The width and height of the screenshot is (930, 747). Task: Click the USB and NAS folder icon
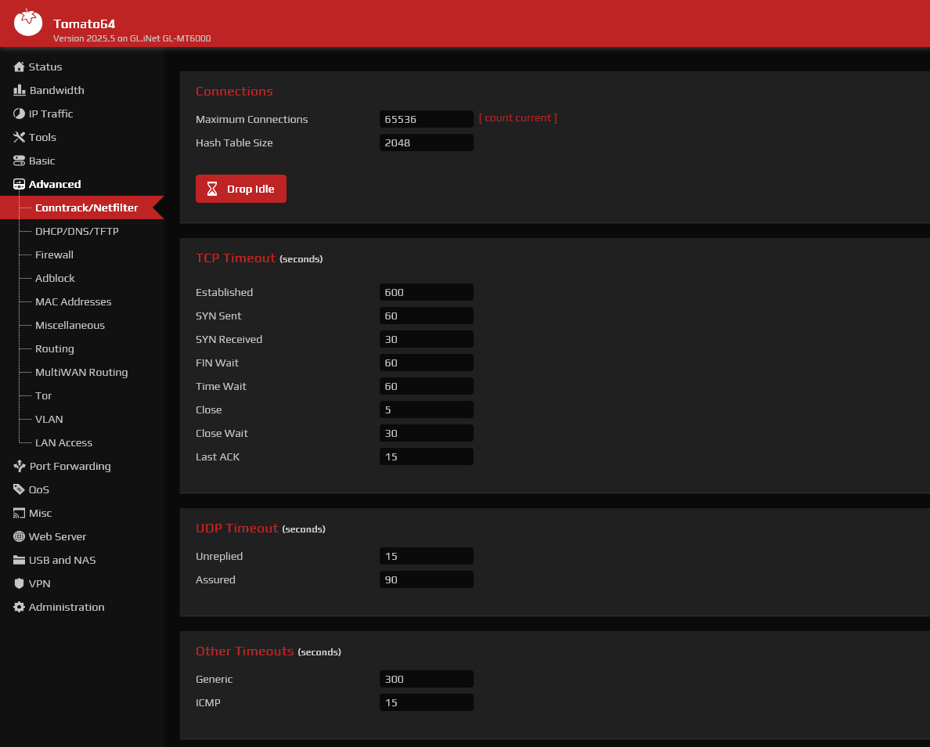[x=19, y=560]
